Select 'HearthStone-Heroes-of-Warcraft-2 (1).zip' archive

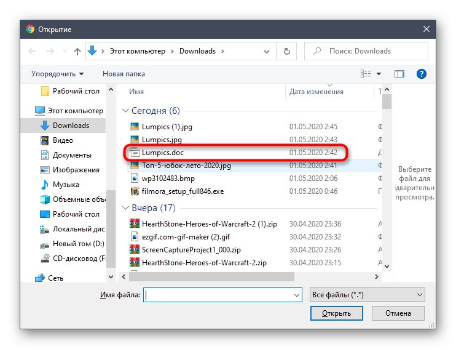click(210, 223)
